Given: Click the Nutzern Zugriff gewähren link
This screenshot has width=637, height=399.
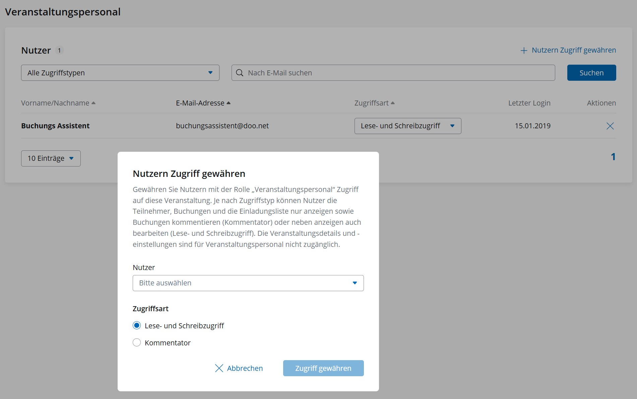Looking at the screenshot, I should (573, 50).
